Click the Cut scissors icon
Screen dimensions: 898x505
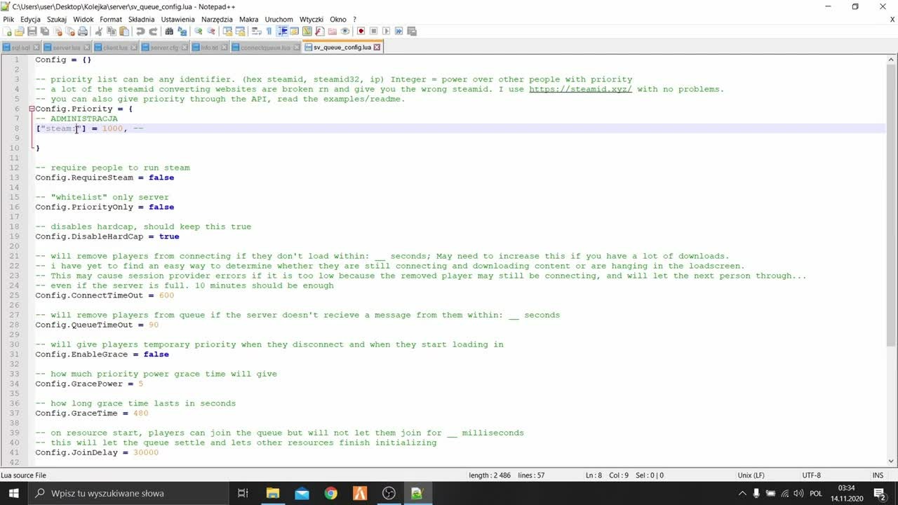(x=99, y=31)
